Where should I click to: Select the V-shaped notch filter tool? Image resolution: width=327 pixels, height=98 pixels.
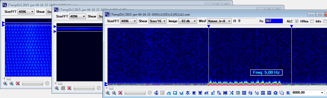[x=181, y=93]
